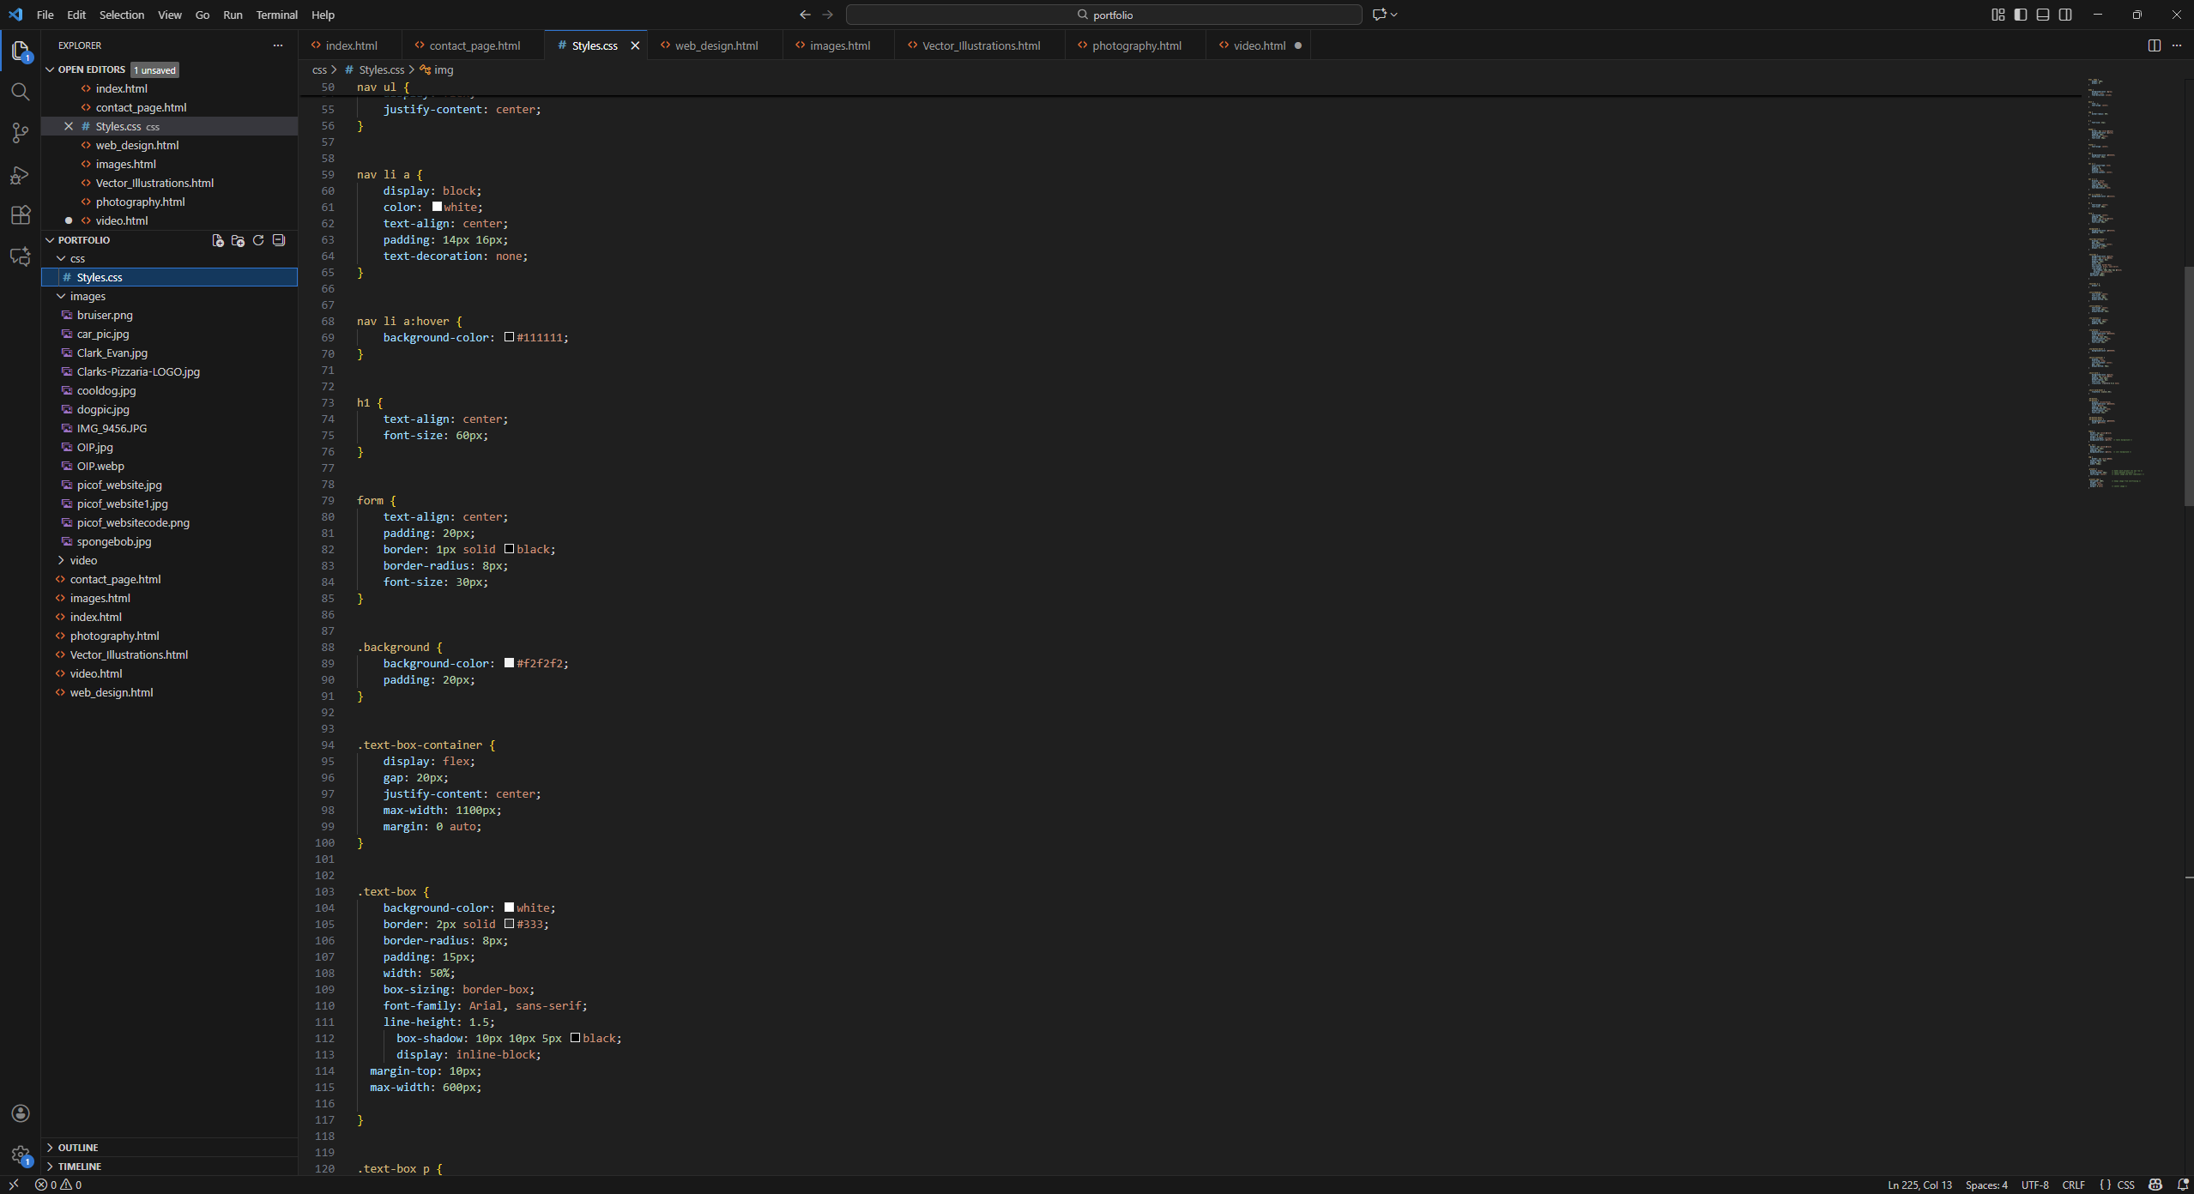Toggle Secondary Side Bar visibility

click(2065, 15)
